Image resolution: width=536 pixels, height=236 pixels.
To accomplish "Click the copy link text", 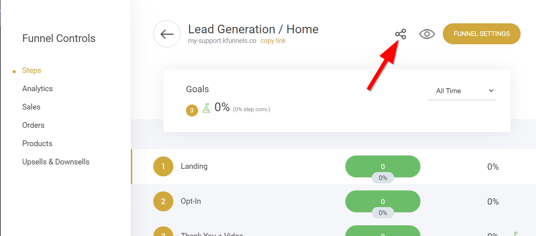I will pyautogui.click(x=273, y=41).
